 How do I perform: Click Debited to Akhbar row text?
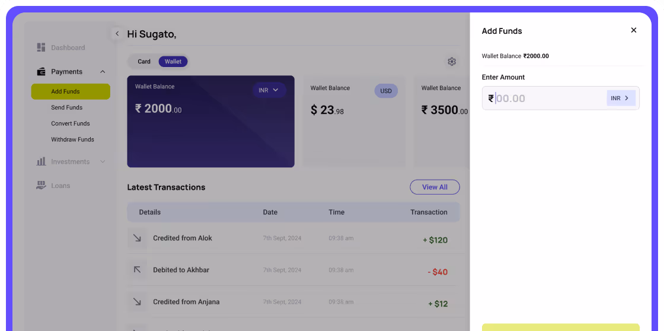point(181,269)
